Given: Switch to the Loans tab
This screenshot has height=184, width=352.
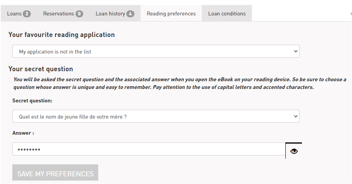Looking at the screenshot, I should (x=19, y=13).
